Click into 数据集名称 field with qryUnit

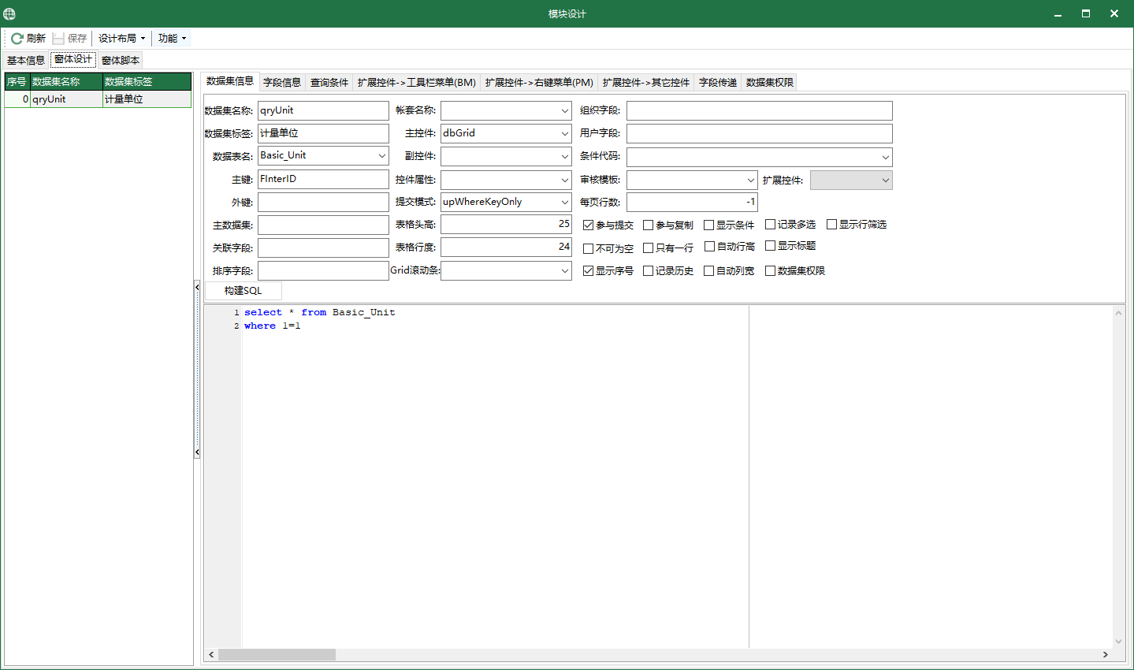(x=323, y=110)
